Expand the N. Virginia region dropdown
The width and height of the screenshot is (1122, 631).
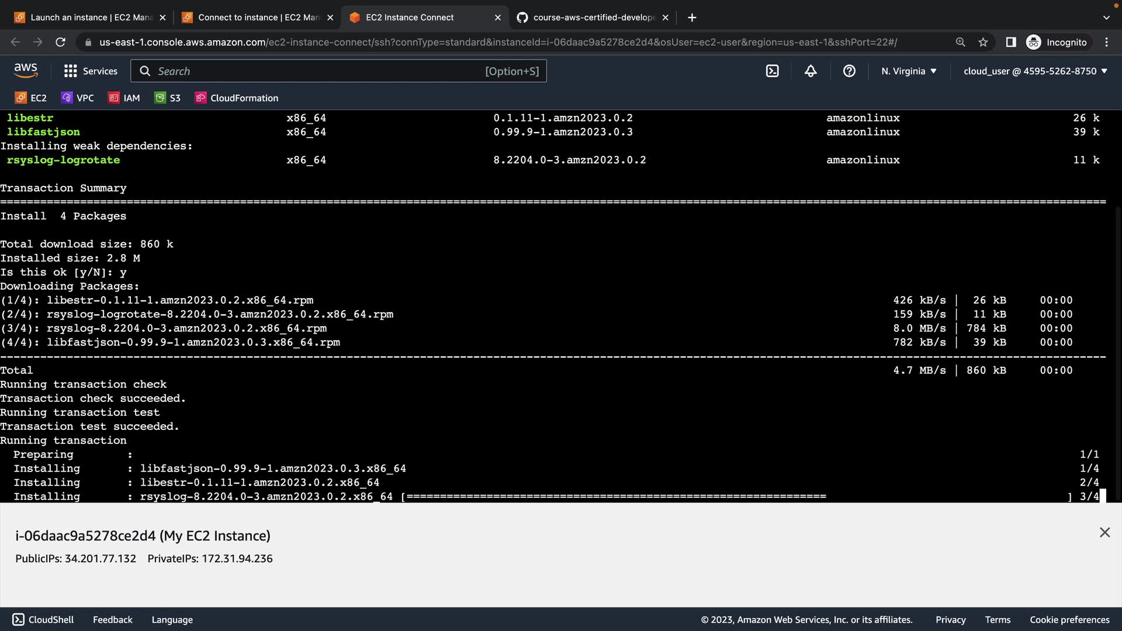909,71
